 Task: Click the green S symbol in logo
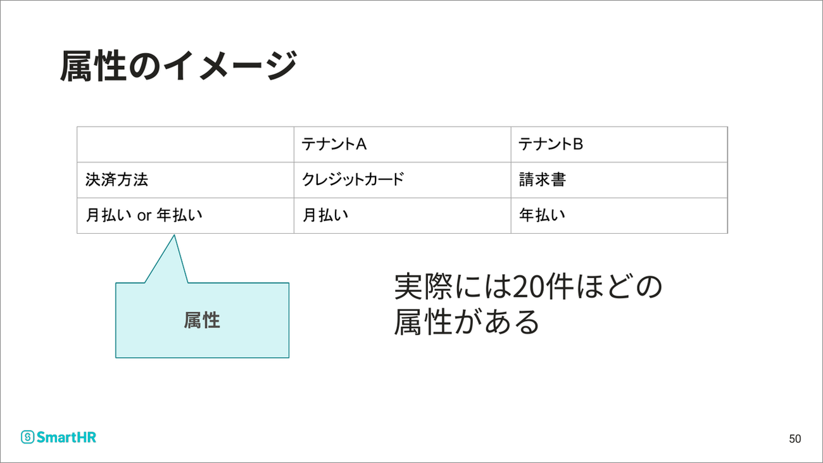pos(27,437)
